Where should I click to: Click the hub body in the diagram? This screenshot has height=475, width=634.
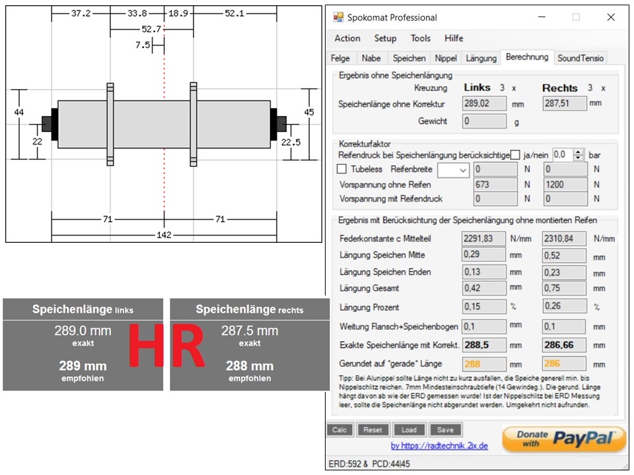point(164,125)
